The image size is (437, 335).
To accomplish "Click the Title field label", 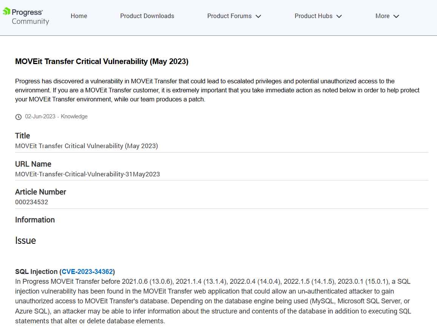I will pyautogui.click(x=22, y=136).
